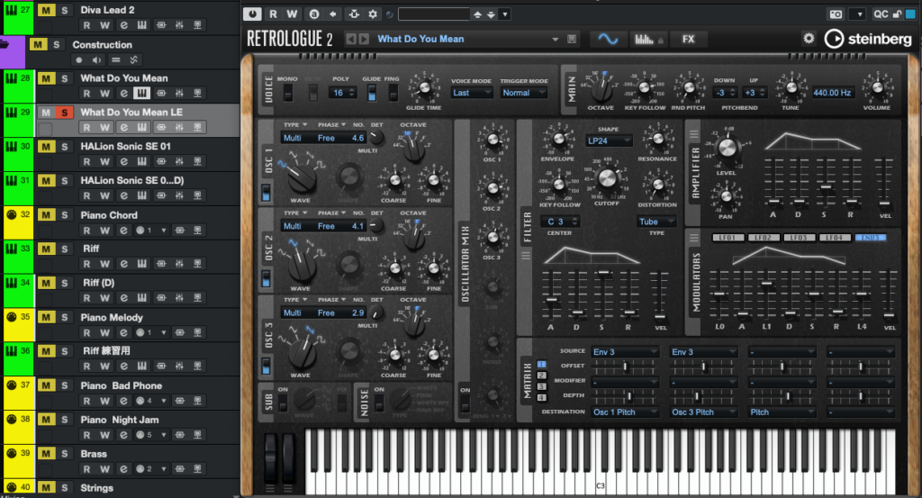Click the Read automation R button in plugin toolbar
This screenshot has height=498, width=922.
pyautogui.click(x=273, y=14)
